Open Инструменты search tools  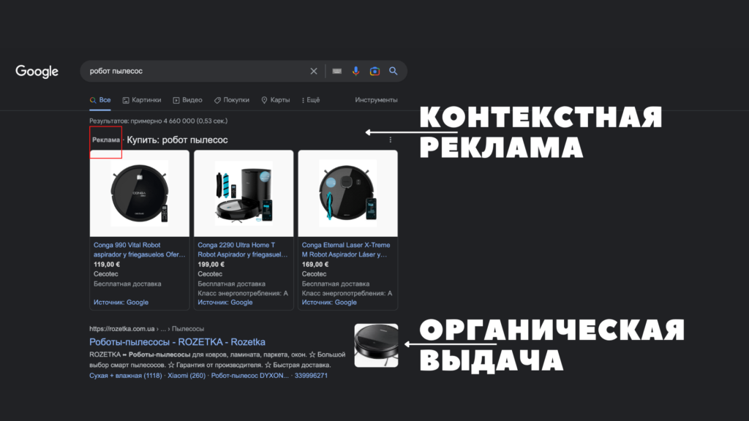tap(376, 100)
